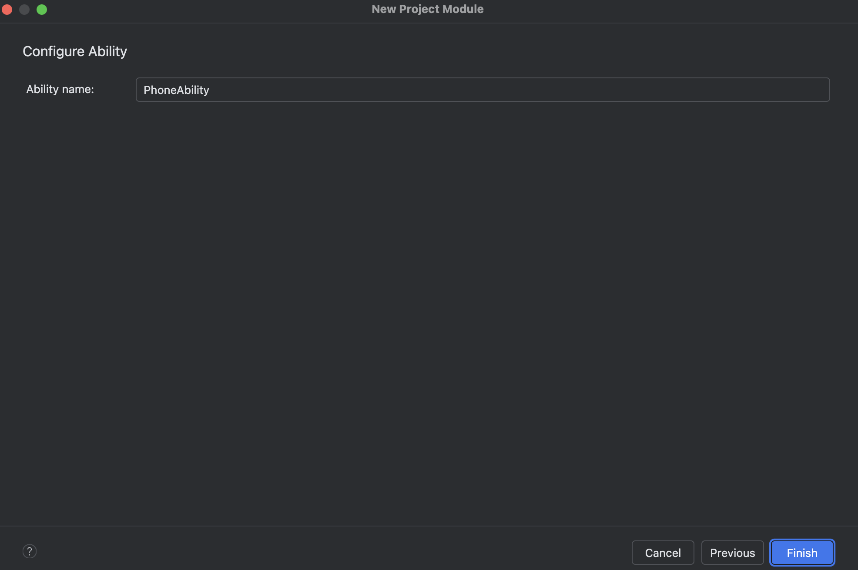Click the green zoom window button

click(42, 9)
